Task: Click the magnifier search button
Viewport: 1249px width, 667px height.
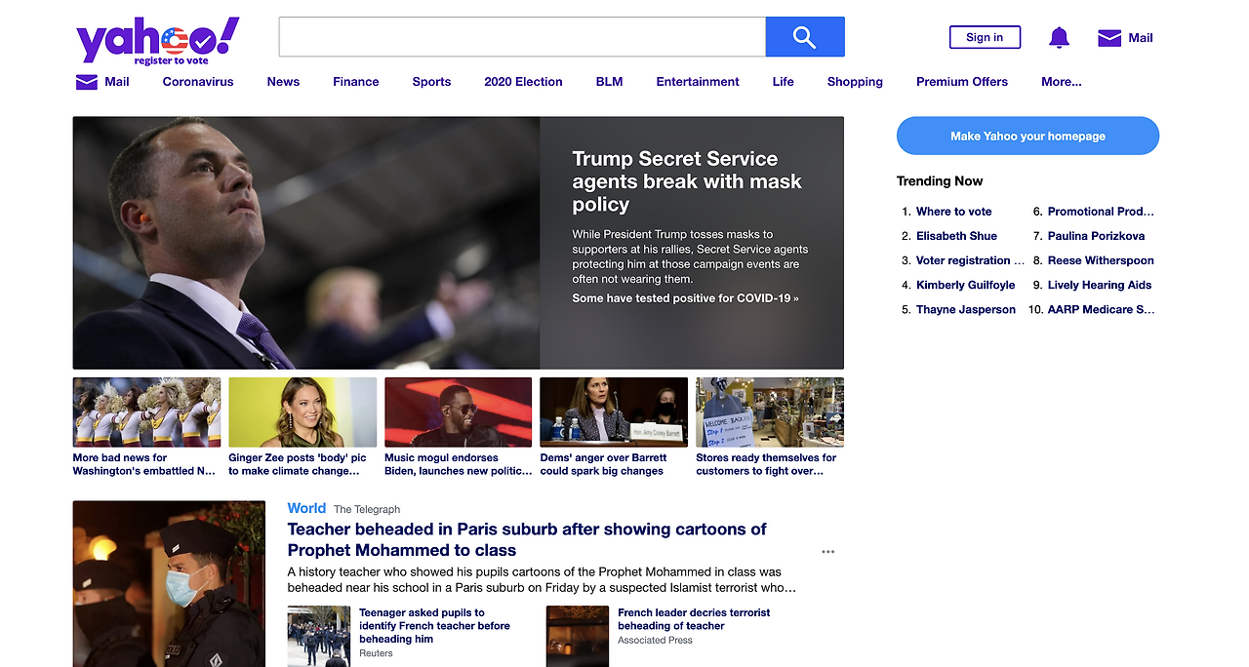Action: click(x=805, y=37)
